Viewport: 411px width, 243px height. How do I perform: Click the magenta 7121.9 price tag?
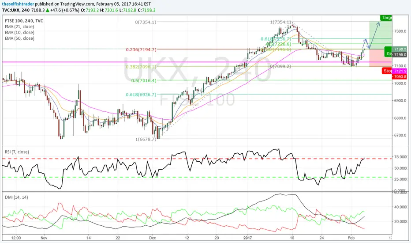(400, 71)
